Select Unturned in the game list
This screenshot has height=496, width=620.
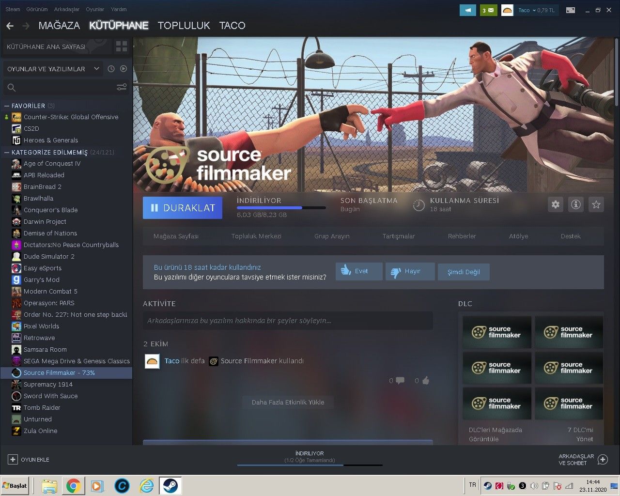point(37,419)
